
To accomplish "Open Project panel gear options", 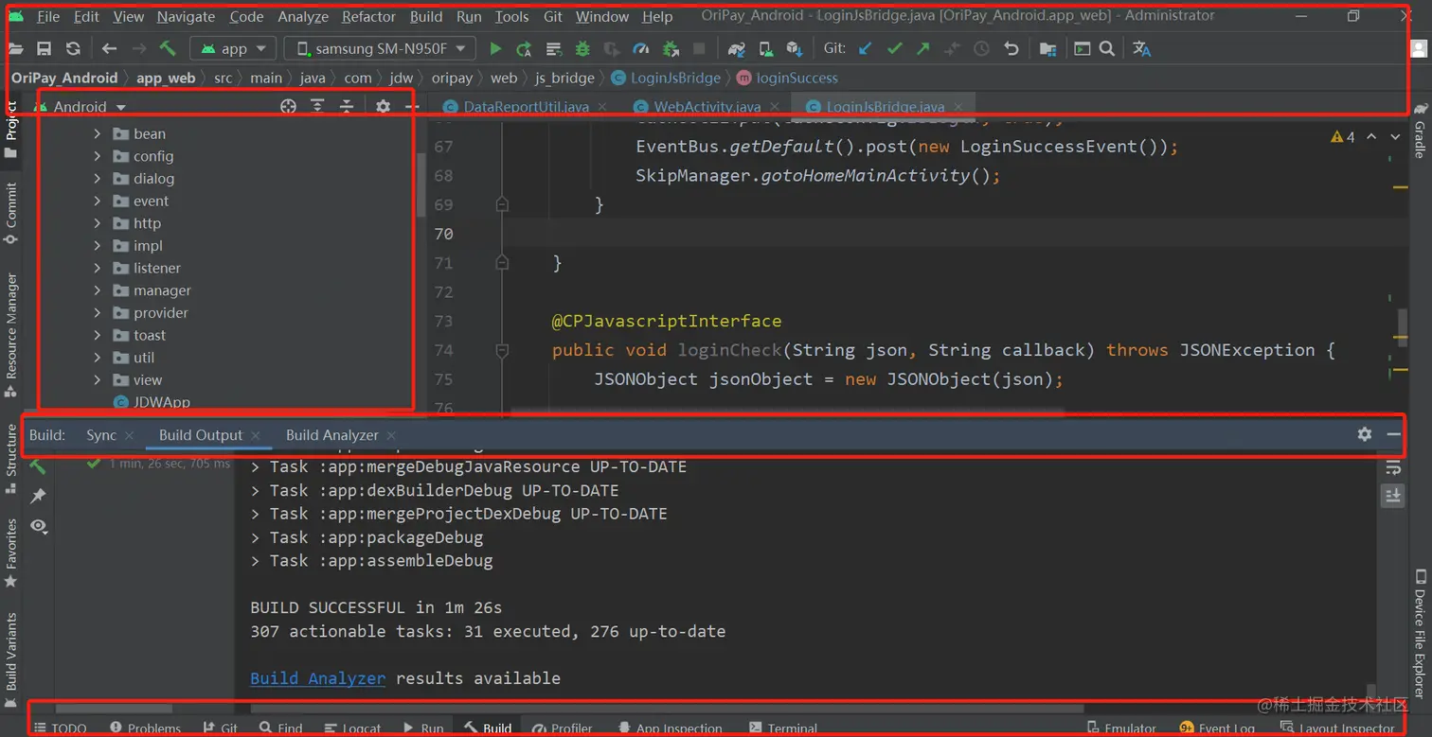I will tap(383, 106).
